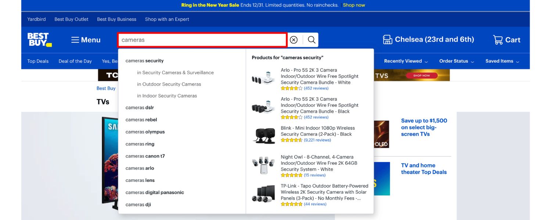Open the shopping Cart icon
This screenshot has width=551, height=220.
[498, 40]
